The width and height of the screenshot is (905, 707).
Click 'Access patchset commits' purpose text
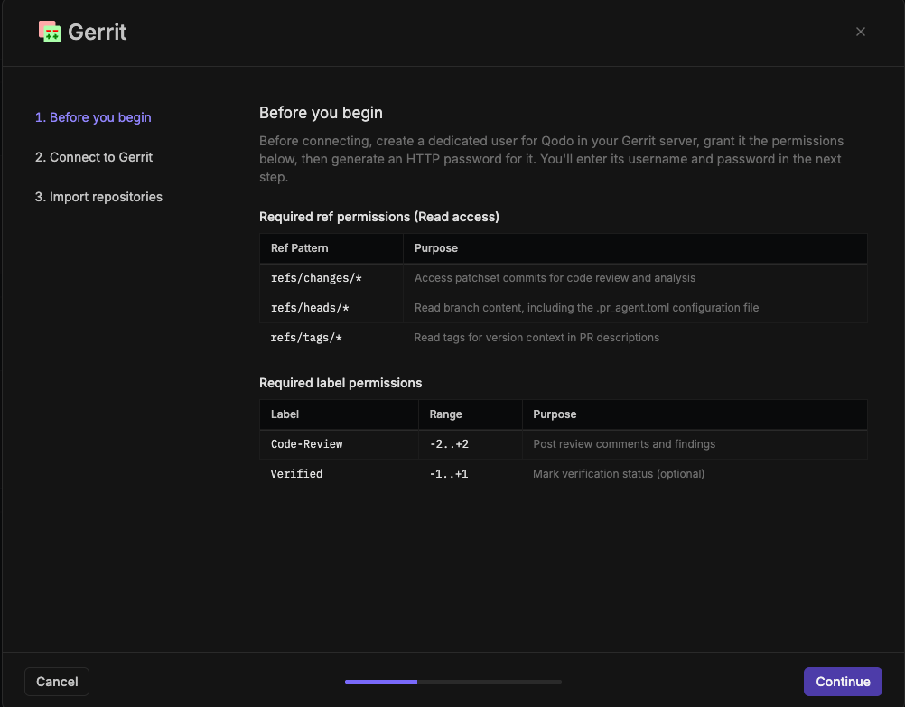click(555, 278)
